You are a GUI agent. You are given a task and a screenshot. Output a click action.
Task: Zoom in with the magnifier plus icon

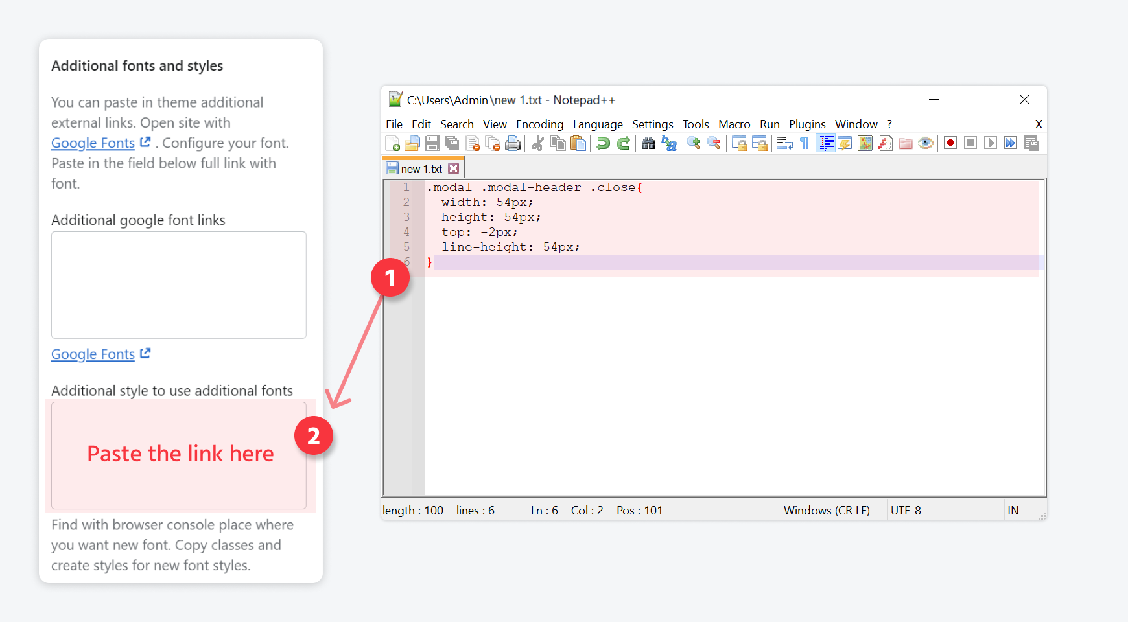694,143
